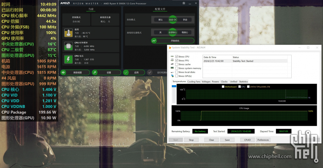
Task: Click the greyed Start button
Action: (x=176, y=140)
